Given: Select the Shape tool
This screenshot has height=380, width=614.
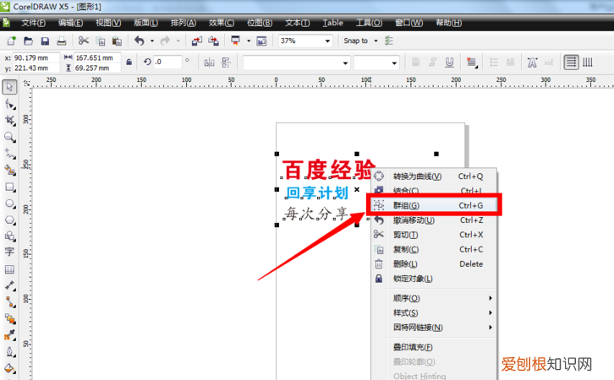Looking at the screenshot, I should point(10,105).
